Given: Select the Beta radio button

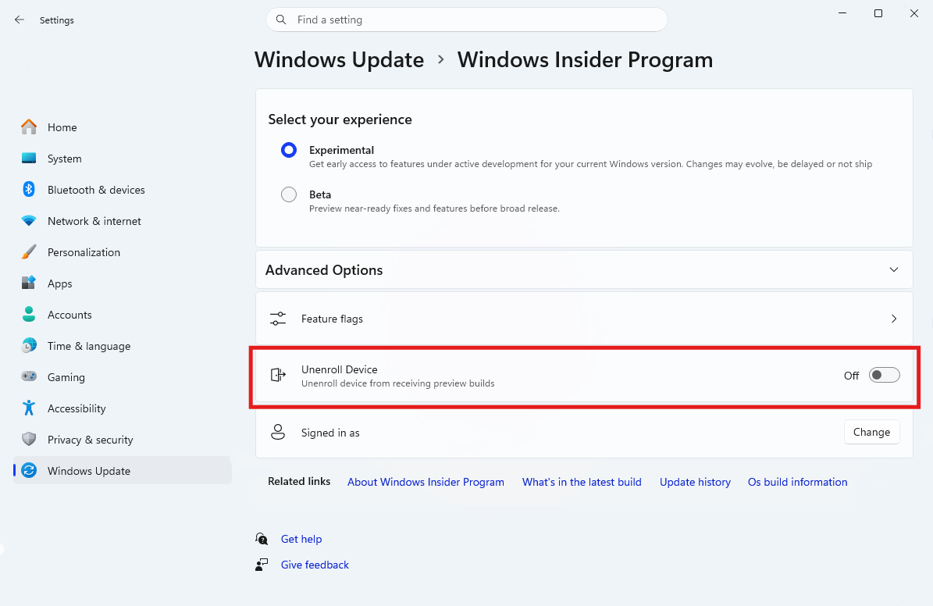Looking at the screenshot, I should pos(289,194).
